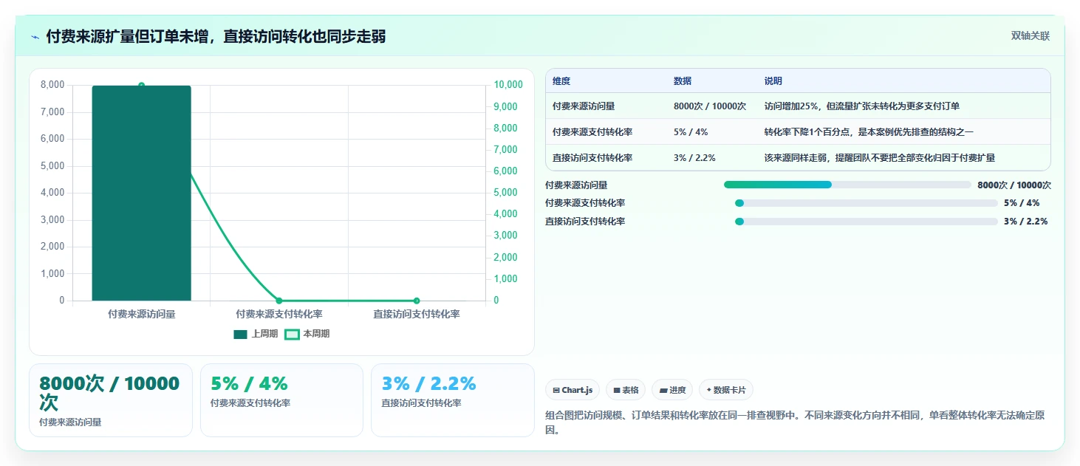Click the progress value 5% / 4%
1080x466 pixels.
click(1022, 203)
